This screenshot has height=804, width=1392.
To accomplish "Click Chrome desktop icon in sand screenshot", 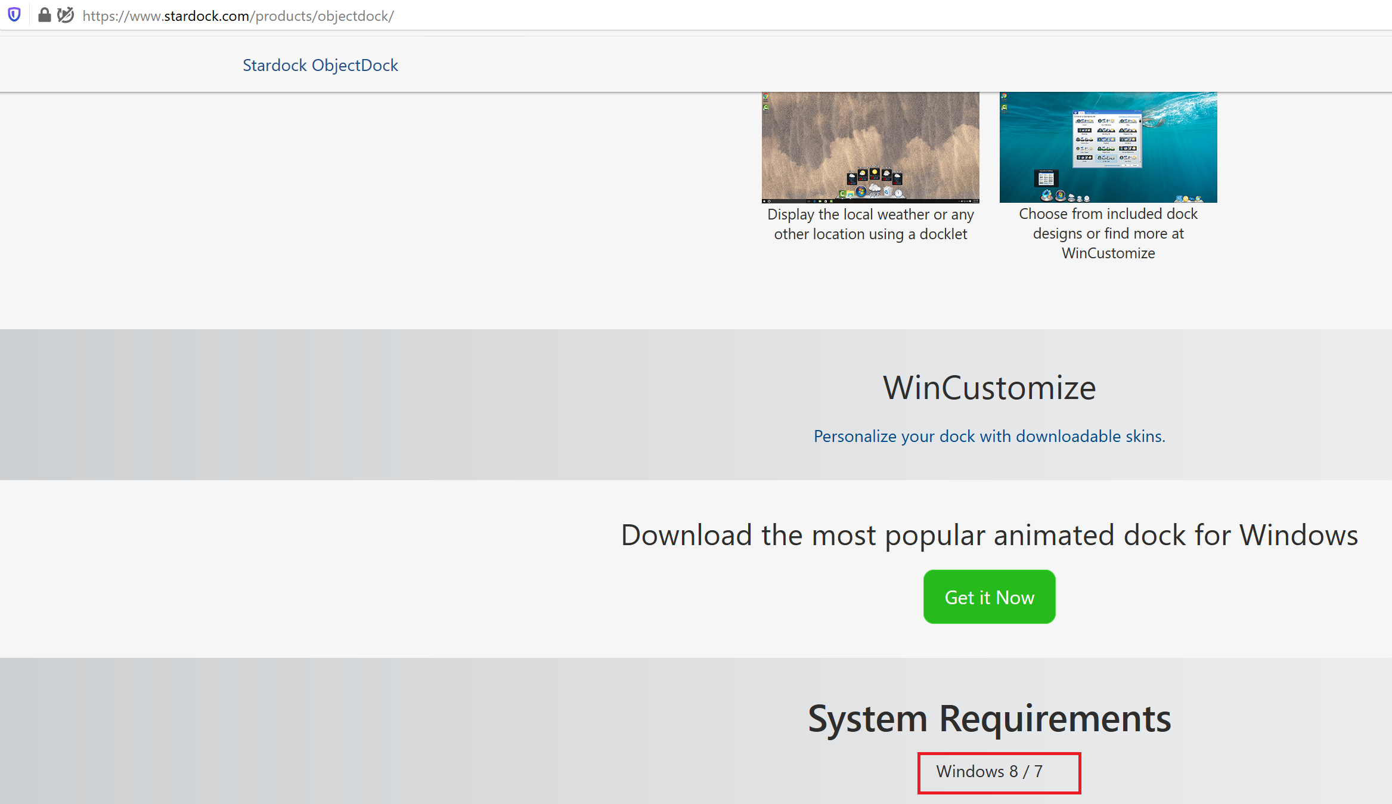I will pyautogui.click(x=765, y=95).
